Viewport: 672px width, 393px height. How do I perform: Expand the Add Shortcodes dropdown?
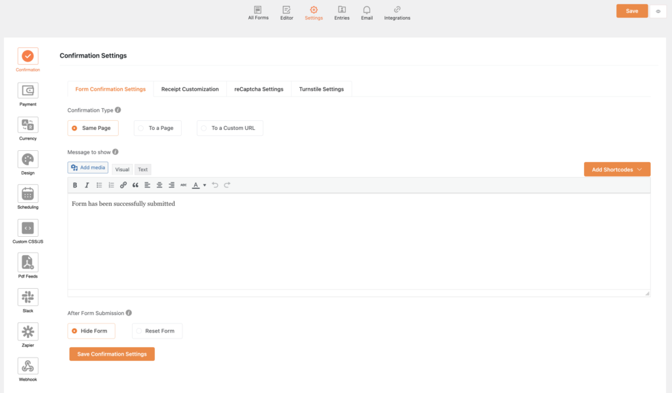tap(616, 169)
